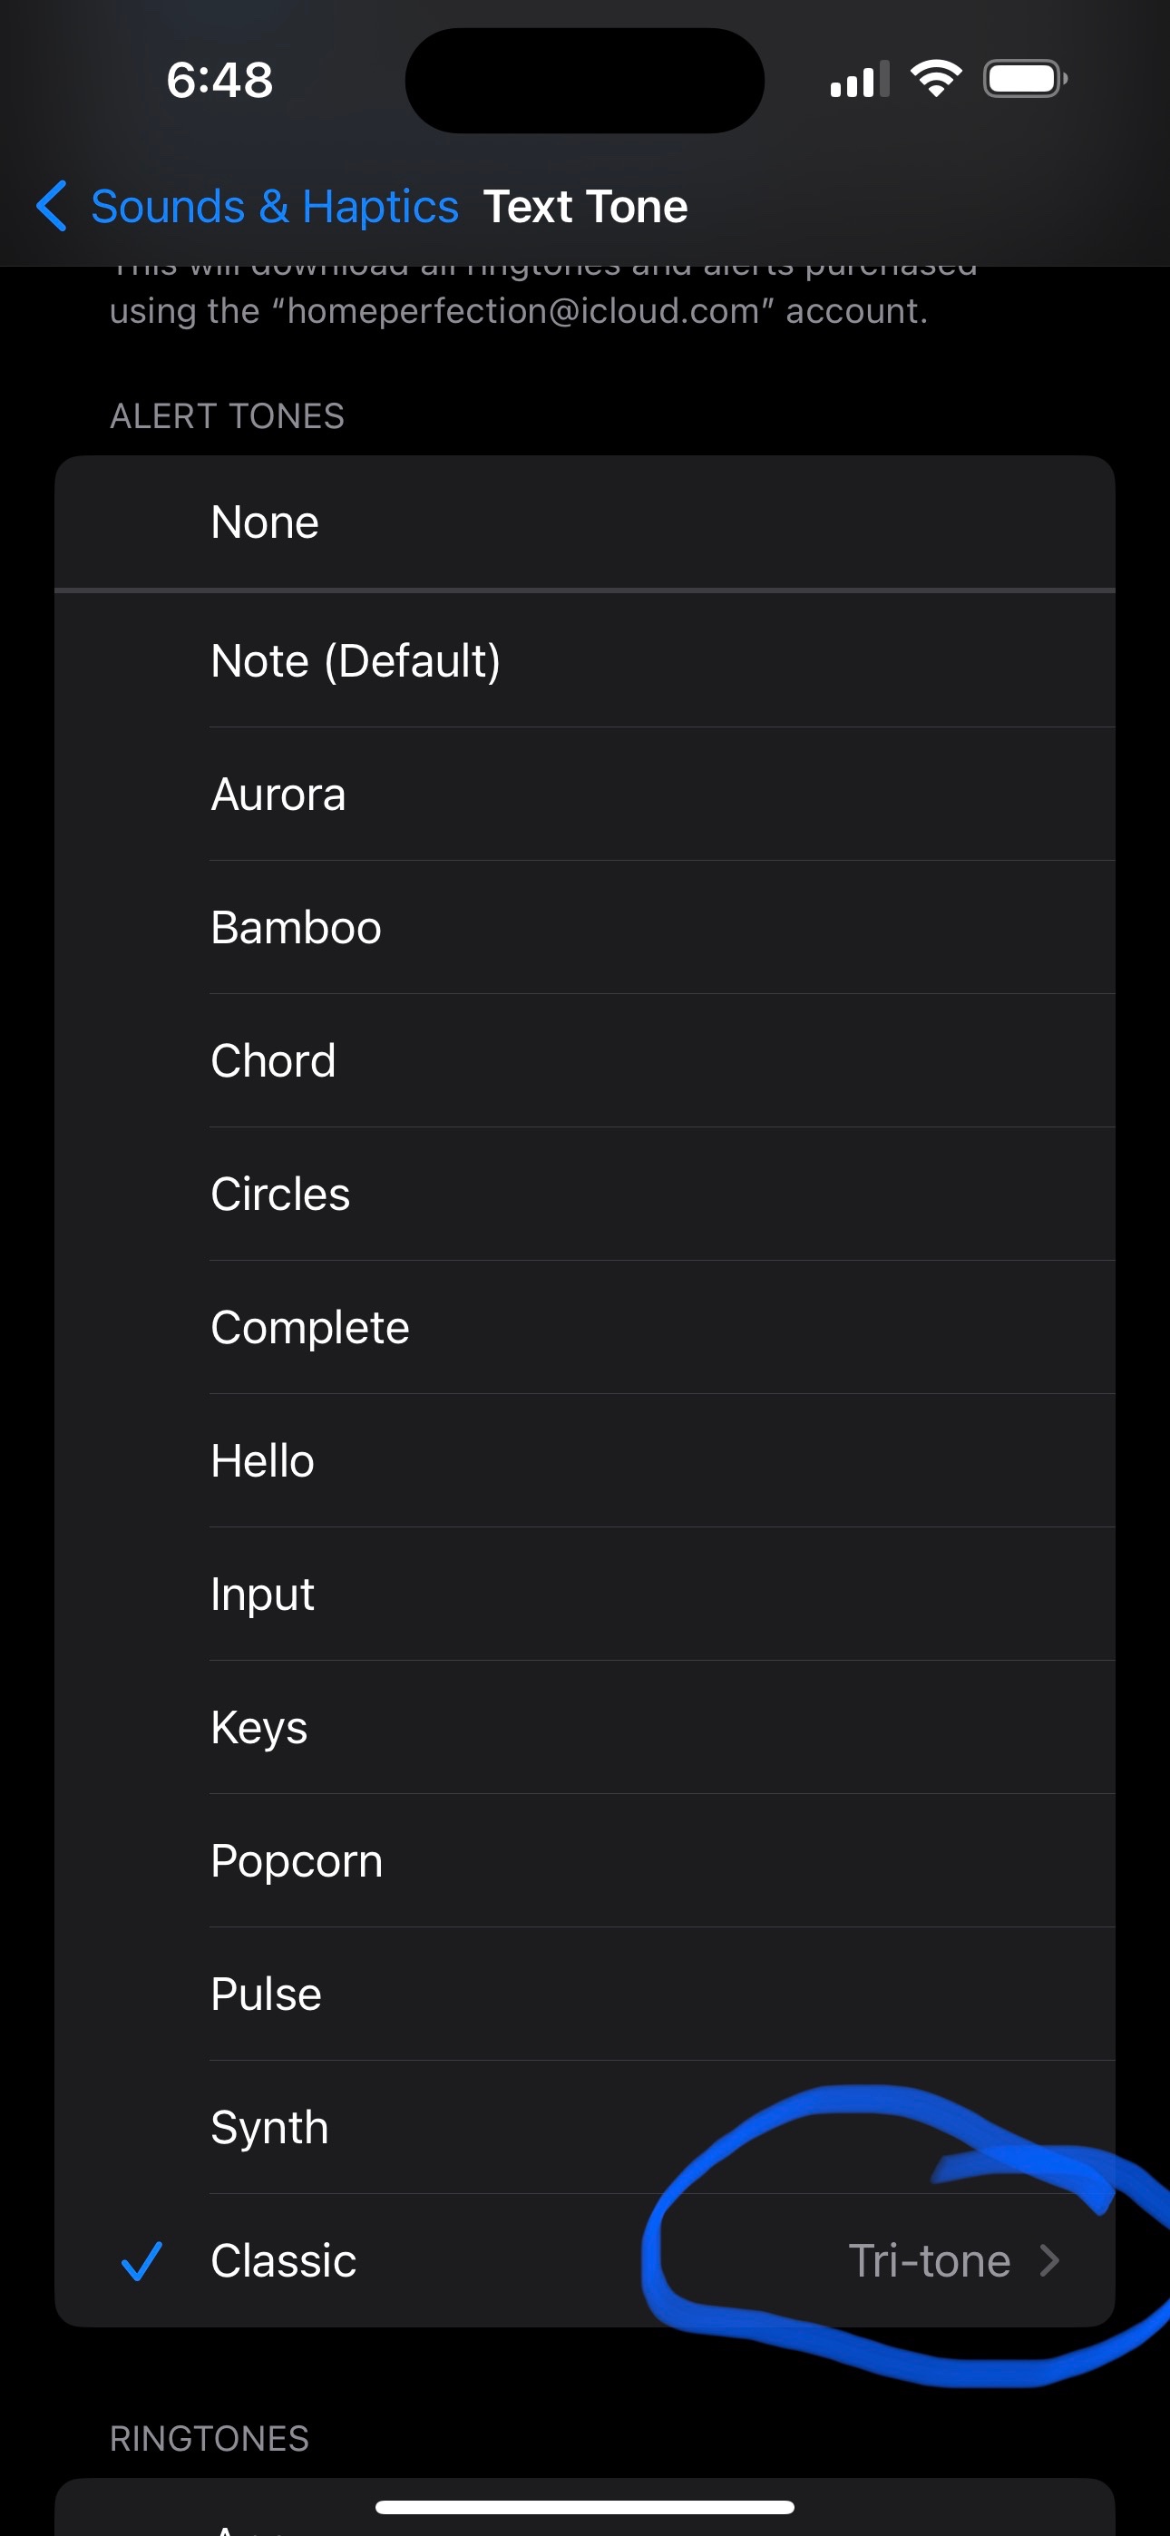
Task: Select the Complete tone row
Action: (585, 1328)
